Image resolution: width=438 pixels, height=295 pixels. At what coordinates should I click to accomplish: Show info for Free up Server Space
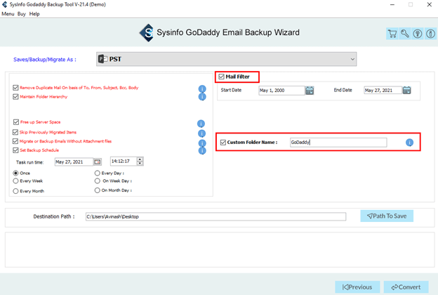coord(201,124)
